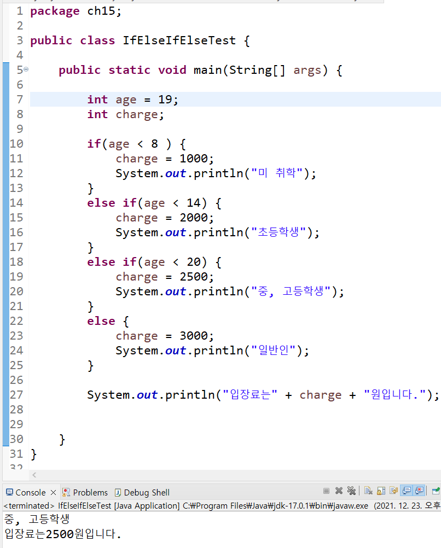Click the Pin Console icon
This screenshot has height=548, width=441.
(436, 491)
